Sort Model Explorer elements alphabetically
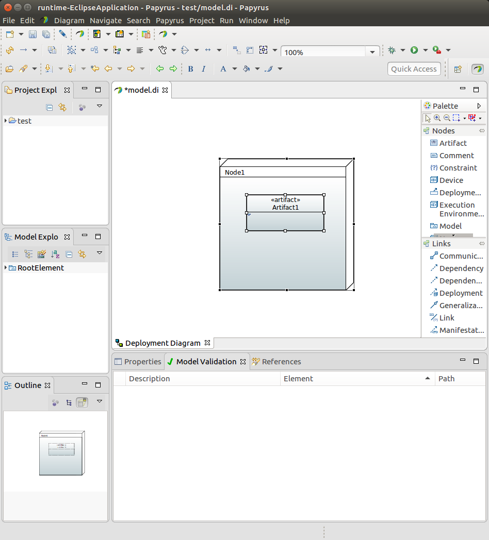The height and width of the screenshot is (540, 489). pos(55,254)
